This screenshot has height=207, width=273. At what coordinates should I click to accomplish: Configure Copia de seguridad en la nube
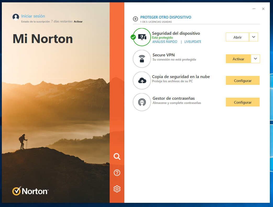pos(243,80)
